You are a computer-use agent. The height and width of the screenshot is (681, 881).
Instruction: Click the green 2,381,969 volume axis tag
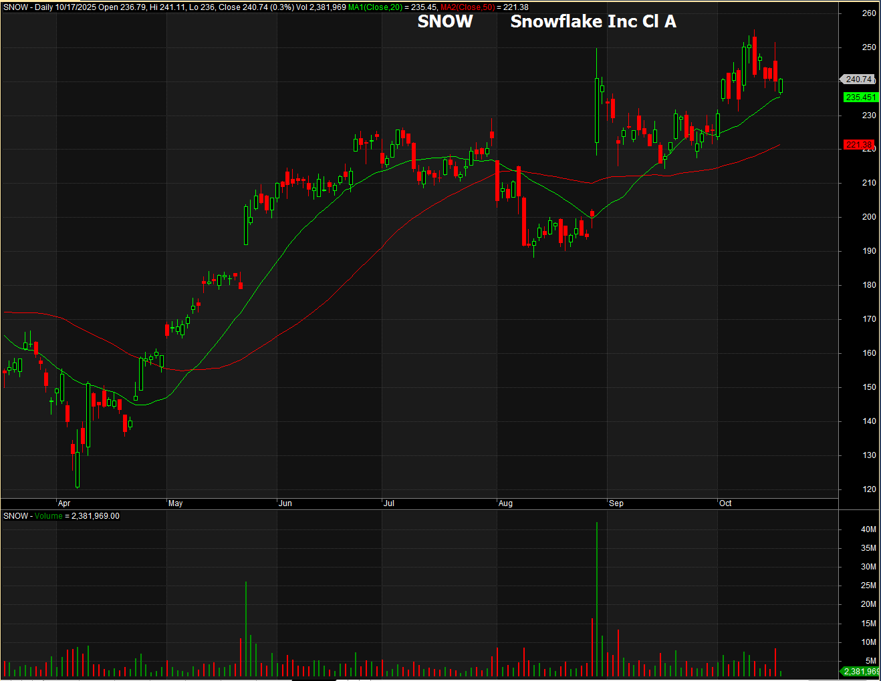861,672
